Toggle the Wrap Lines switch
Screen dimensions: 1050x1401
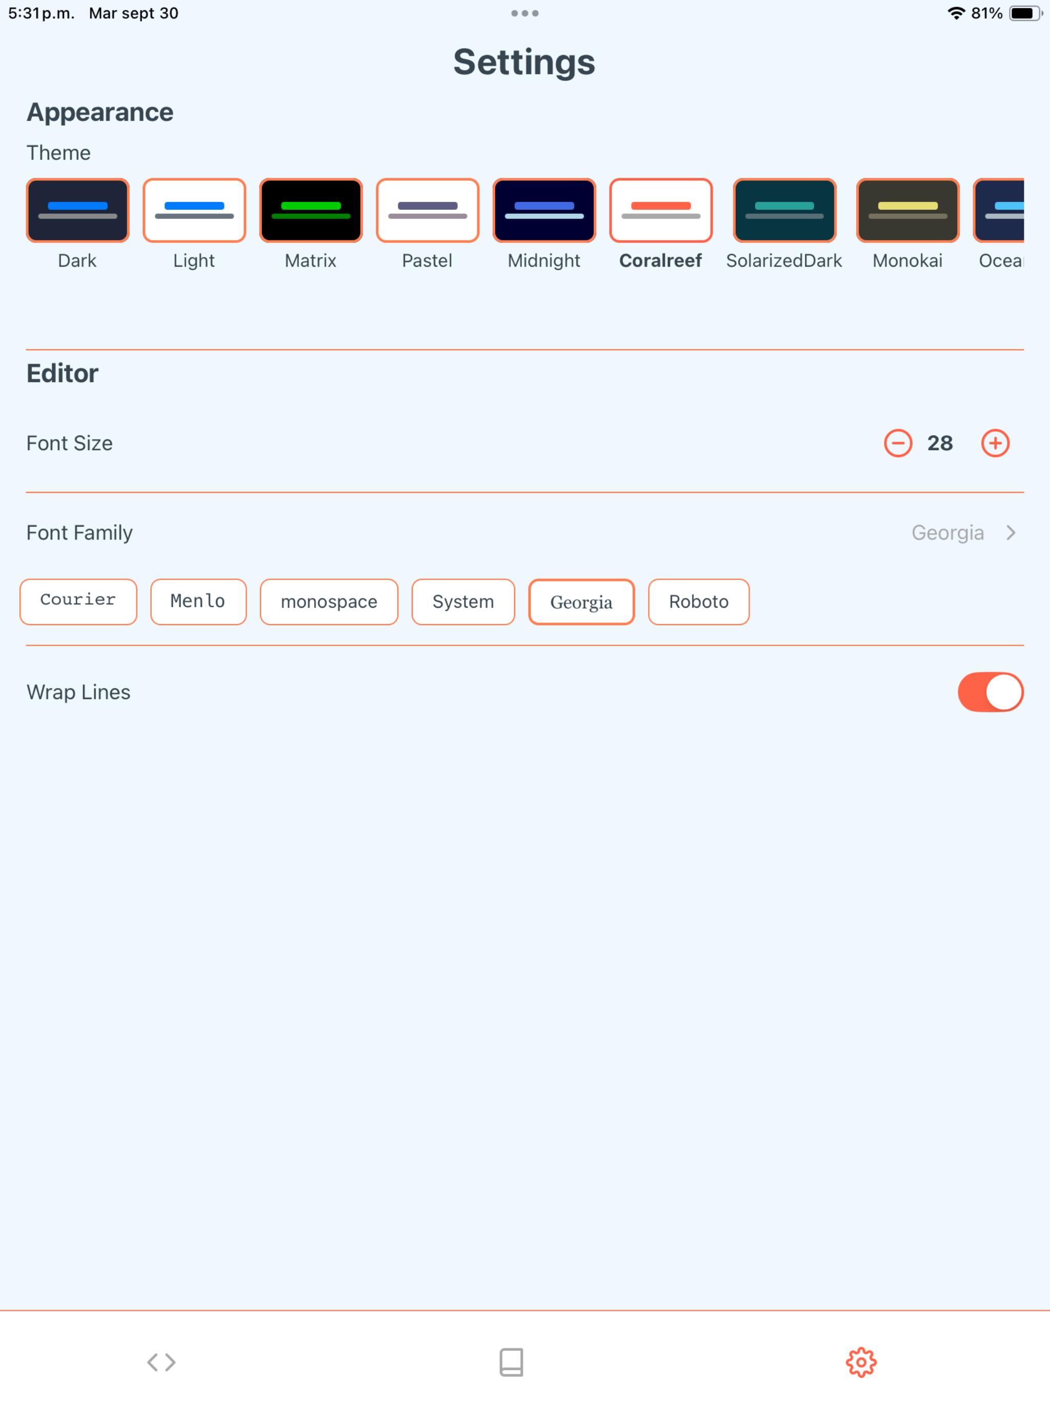tap(991, 692)
